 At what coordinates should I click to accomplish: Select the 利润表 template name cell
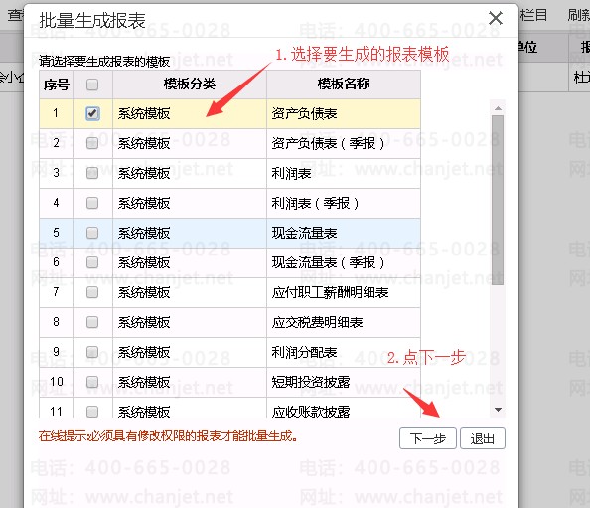pyautogui.click(x=343, y=173)
